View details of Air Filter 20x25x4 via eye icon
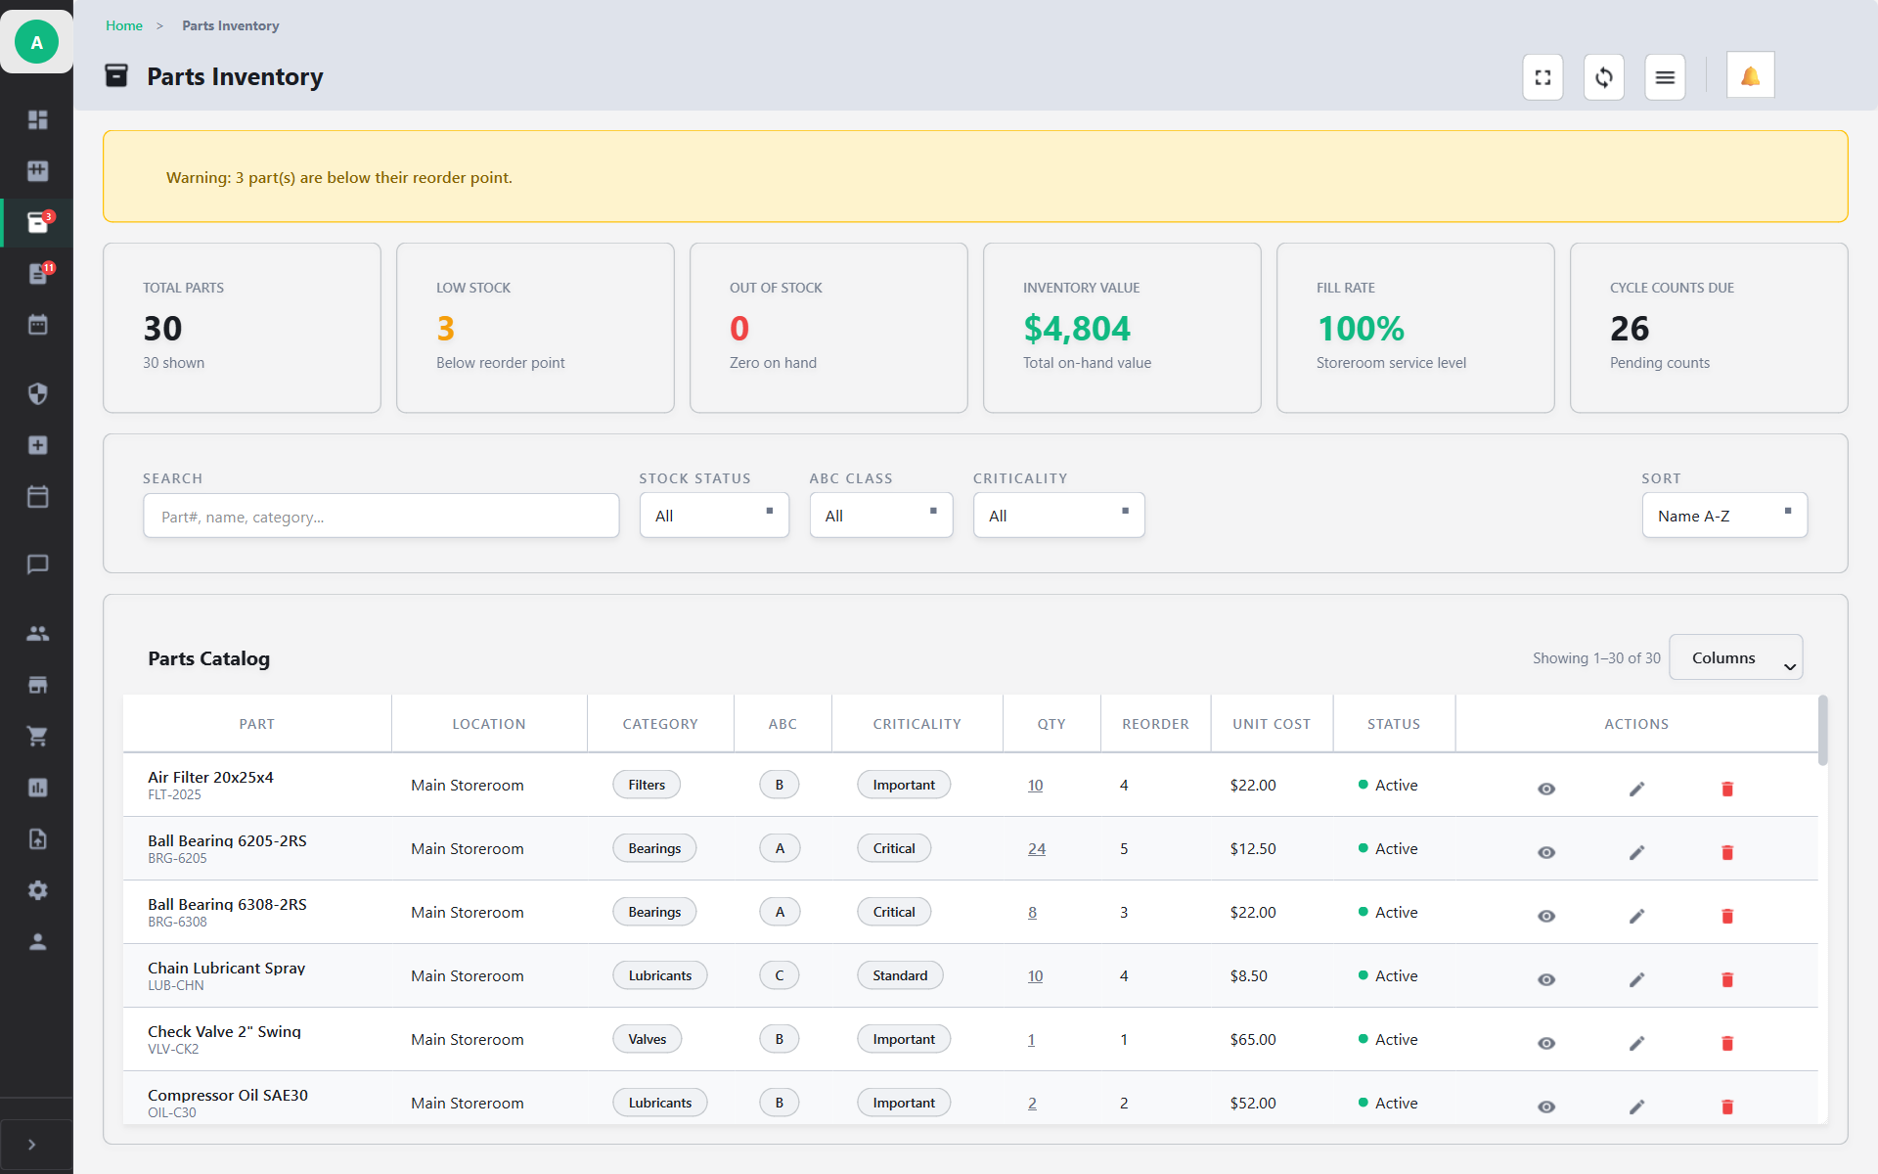Viewport: 1878px width, 1174px height. pyautogui.click(x=1546, y=789)
